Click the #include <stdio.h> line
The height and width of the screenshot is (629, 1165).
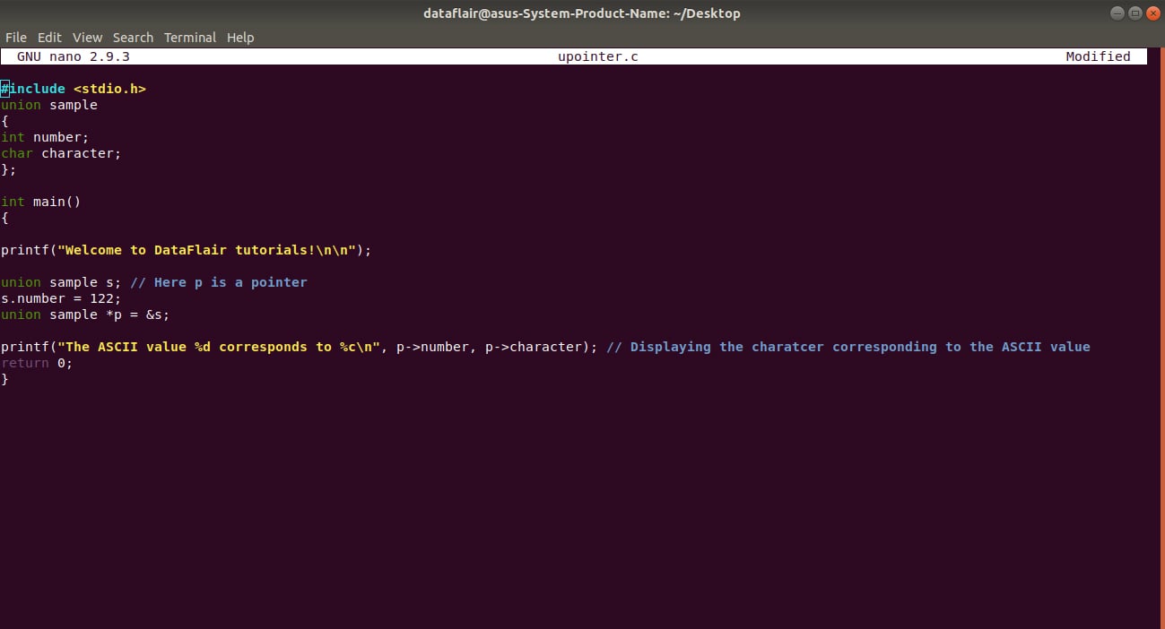[x=74, y=89]
